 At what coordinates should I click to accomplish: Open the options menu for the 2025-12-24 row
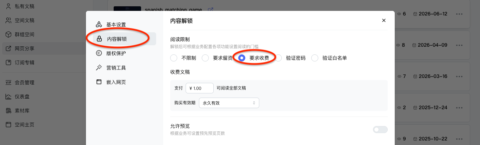(x=459, y=107)
